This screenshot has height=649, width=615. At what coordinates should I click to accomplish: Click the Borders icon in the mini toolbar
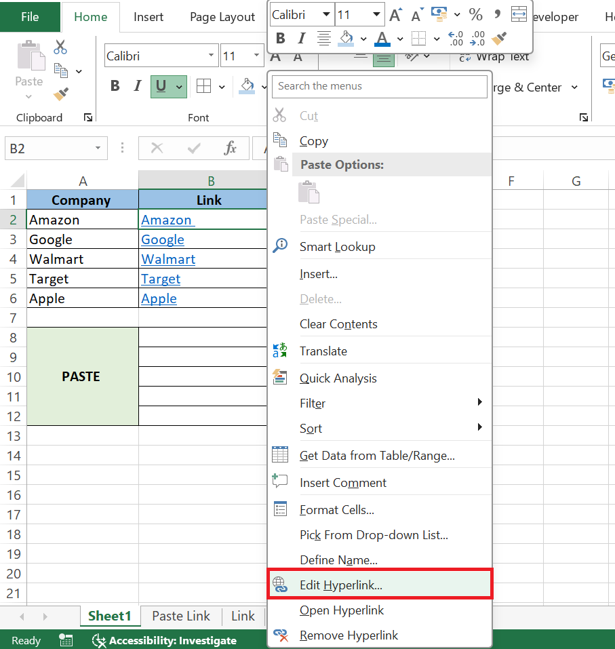point(418,38)
